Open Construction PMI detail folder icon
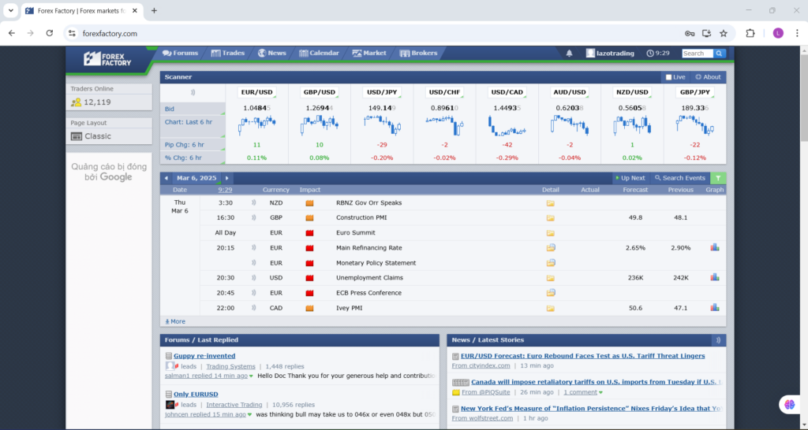 tap(550, 218)
